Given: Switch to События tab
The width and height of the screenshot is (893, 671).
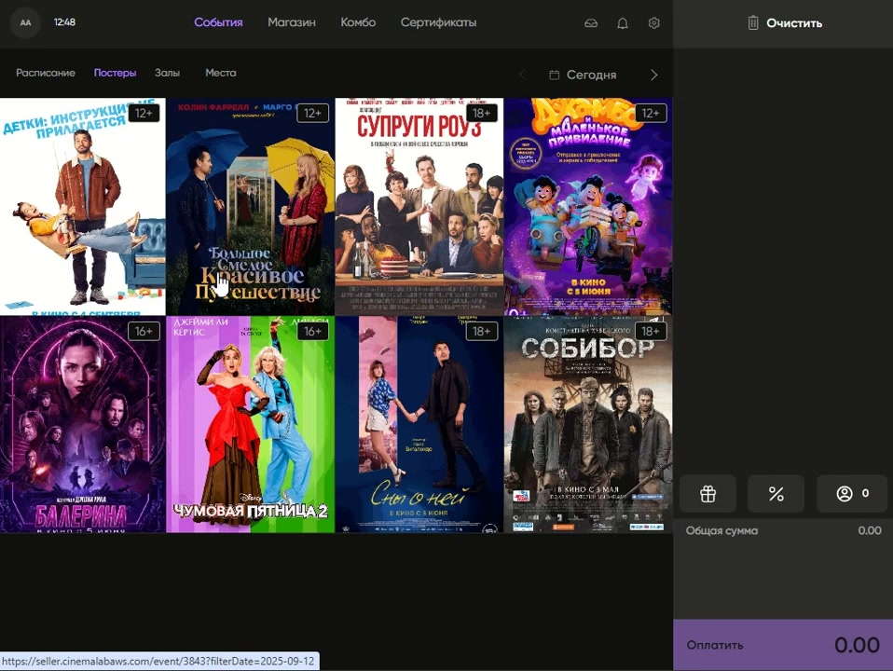Looking at the screenshot, I should (x=218, y=22).
